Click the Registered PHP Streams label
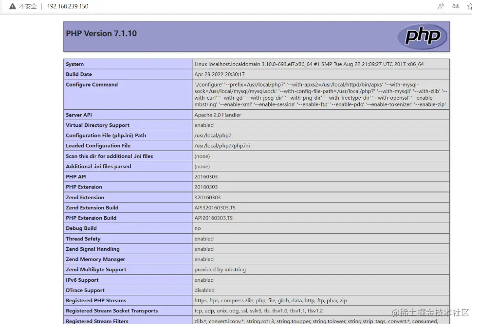479x327 pixels. (96, 300)
